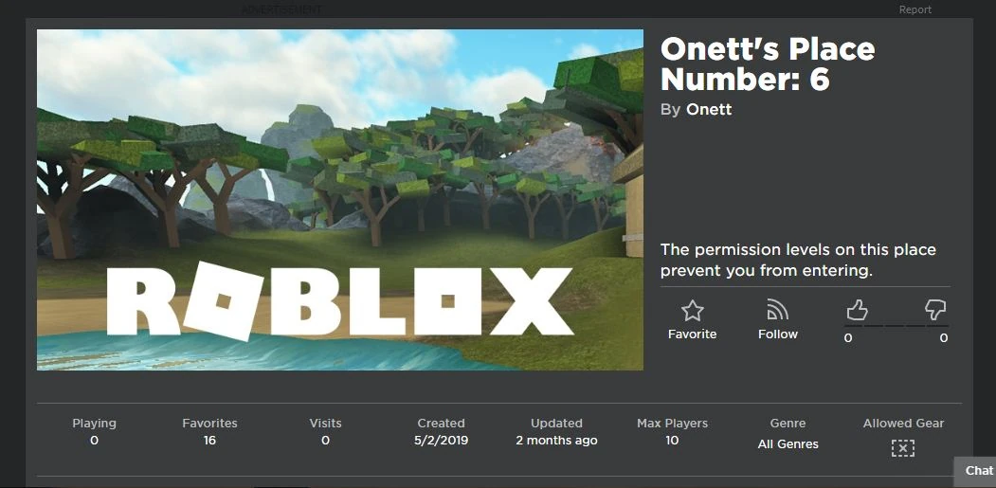996x488 pixels.
Task: Click the Favorite text label
Action: click(693, 334)
